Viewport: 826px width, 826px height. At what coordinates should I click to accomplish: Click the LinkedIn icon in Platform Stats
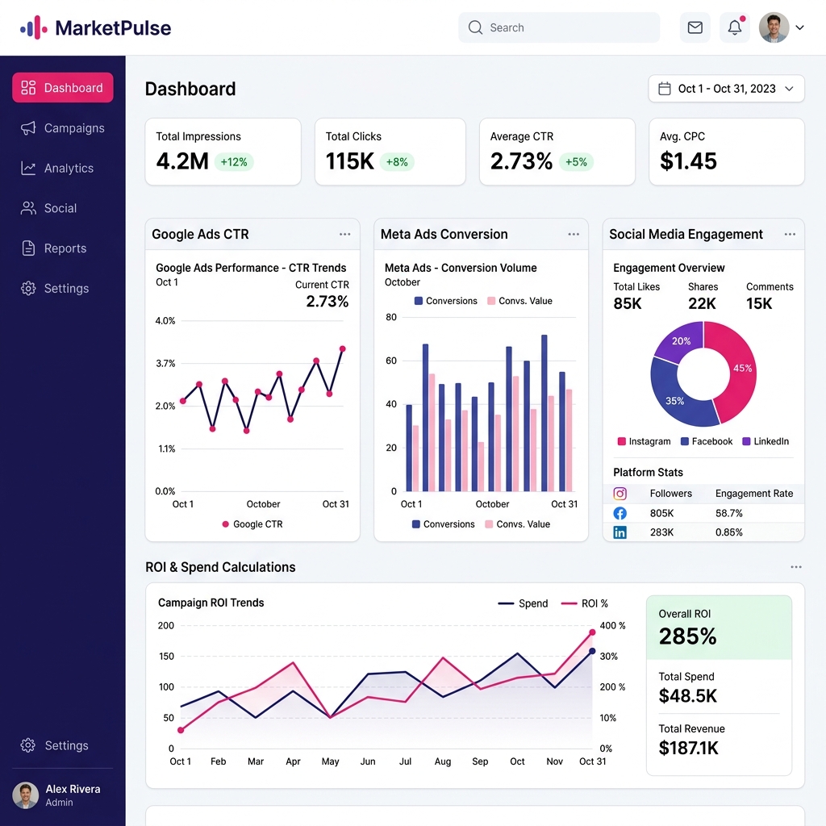[x=620, y=532]
